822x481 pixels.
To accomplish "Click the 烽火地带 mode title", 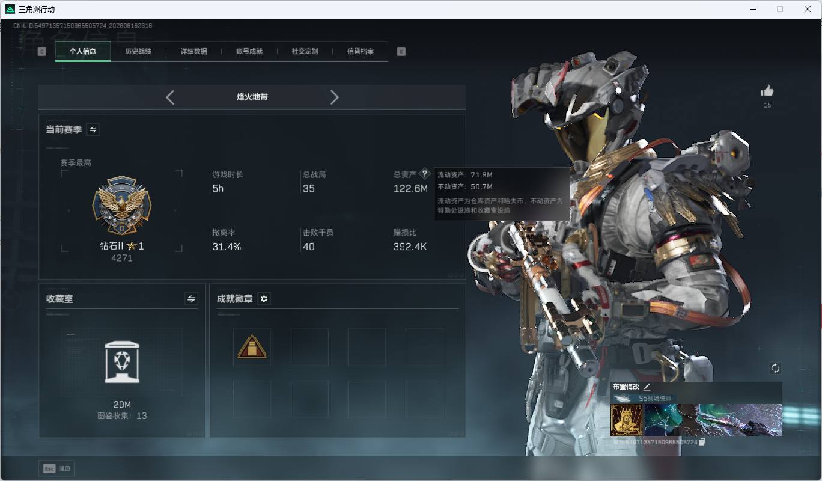I will point(252,97).
